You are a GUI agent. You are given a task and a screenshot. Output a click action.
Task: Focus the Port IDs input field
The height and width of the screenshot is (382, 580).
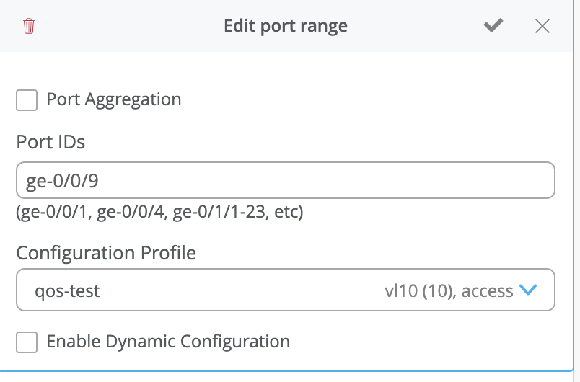pos(285,180)
